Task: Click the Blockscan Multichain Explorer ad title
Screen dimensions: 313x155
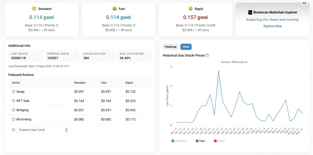Action: [275, 12]
